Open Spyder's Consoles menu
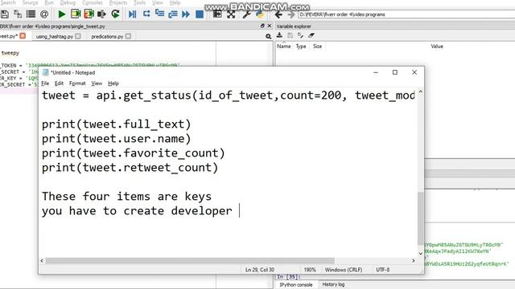The image size is (515, 289). click(x=93, y=2)
